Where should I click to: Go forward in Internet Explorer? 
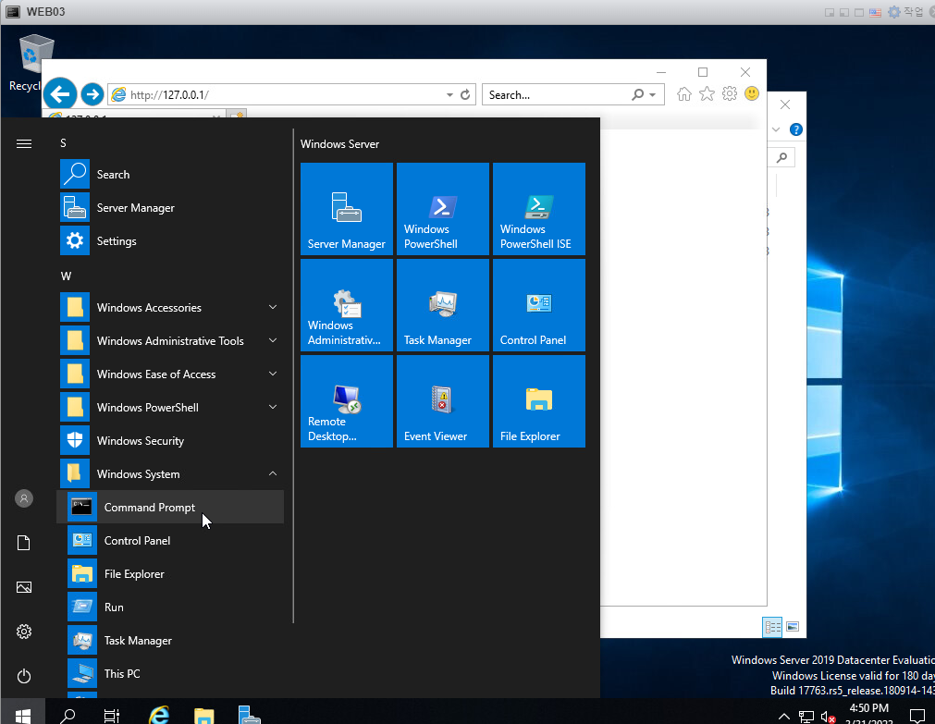coord(92,94)
